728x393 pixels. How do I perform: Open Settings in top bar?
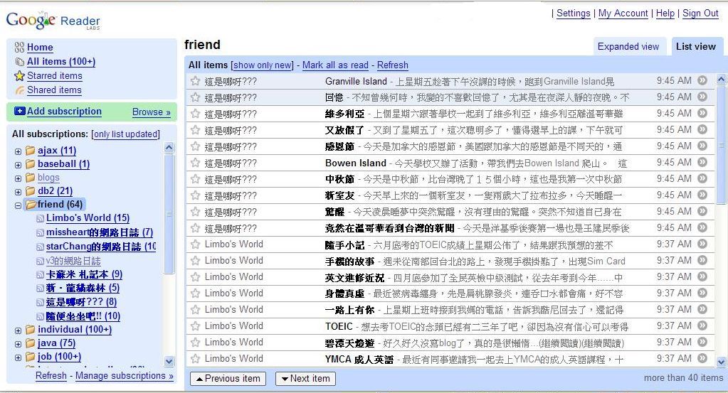pyautogui.click(x=574, y=14)
